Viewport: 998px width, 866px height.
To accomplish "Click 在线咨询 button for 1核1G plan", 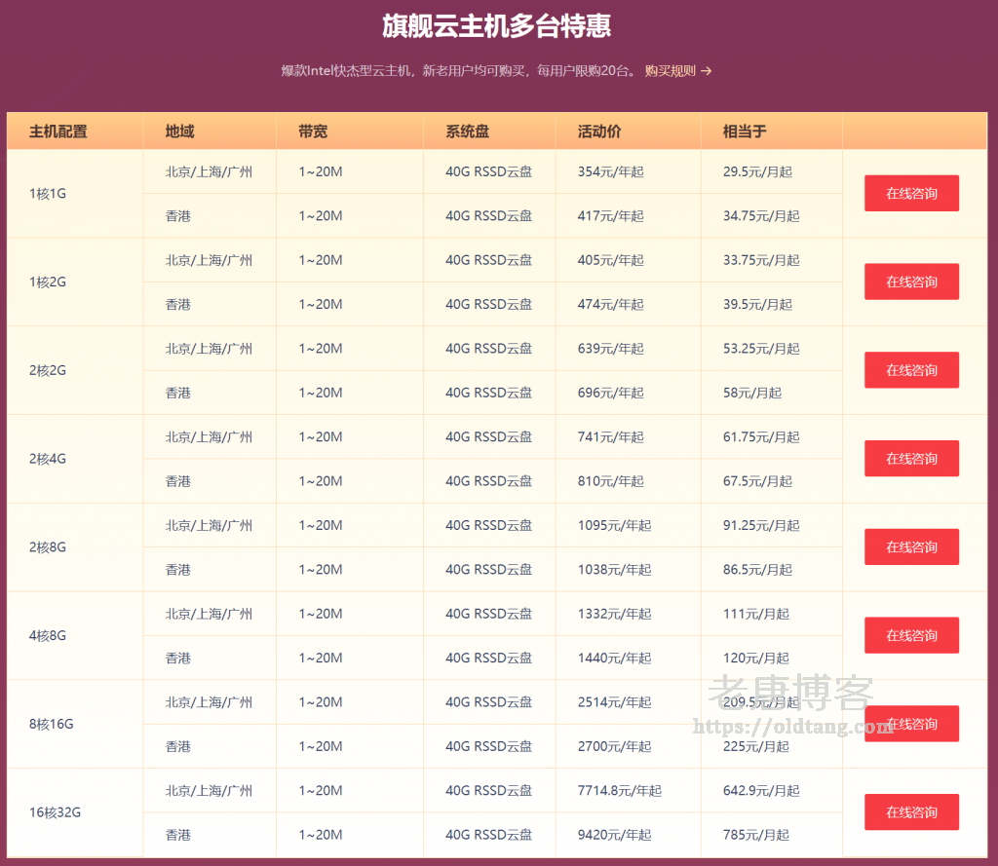I will (911, 193).
